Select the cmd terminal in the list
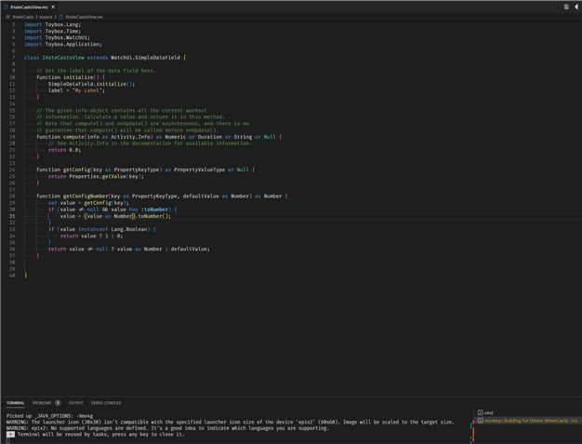The image size is (582, 444). [489, 412]
